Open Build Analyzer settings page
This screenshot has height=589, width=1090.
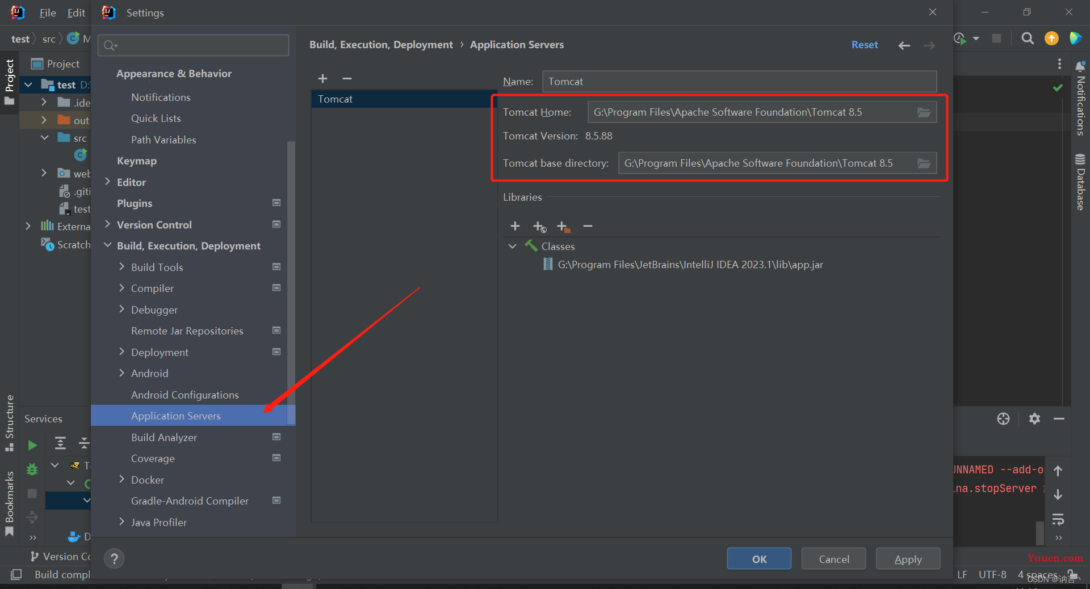click(164, 438)
